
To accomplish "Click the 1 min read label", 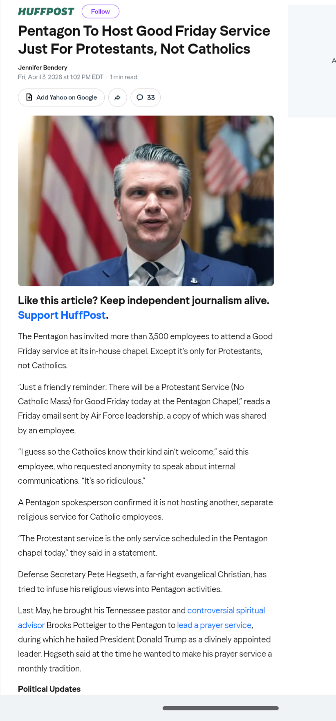I will 124,77.
